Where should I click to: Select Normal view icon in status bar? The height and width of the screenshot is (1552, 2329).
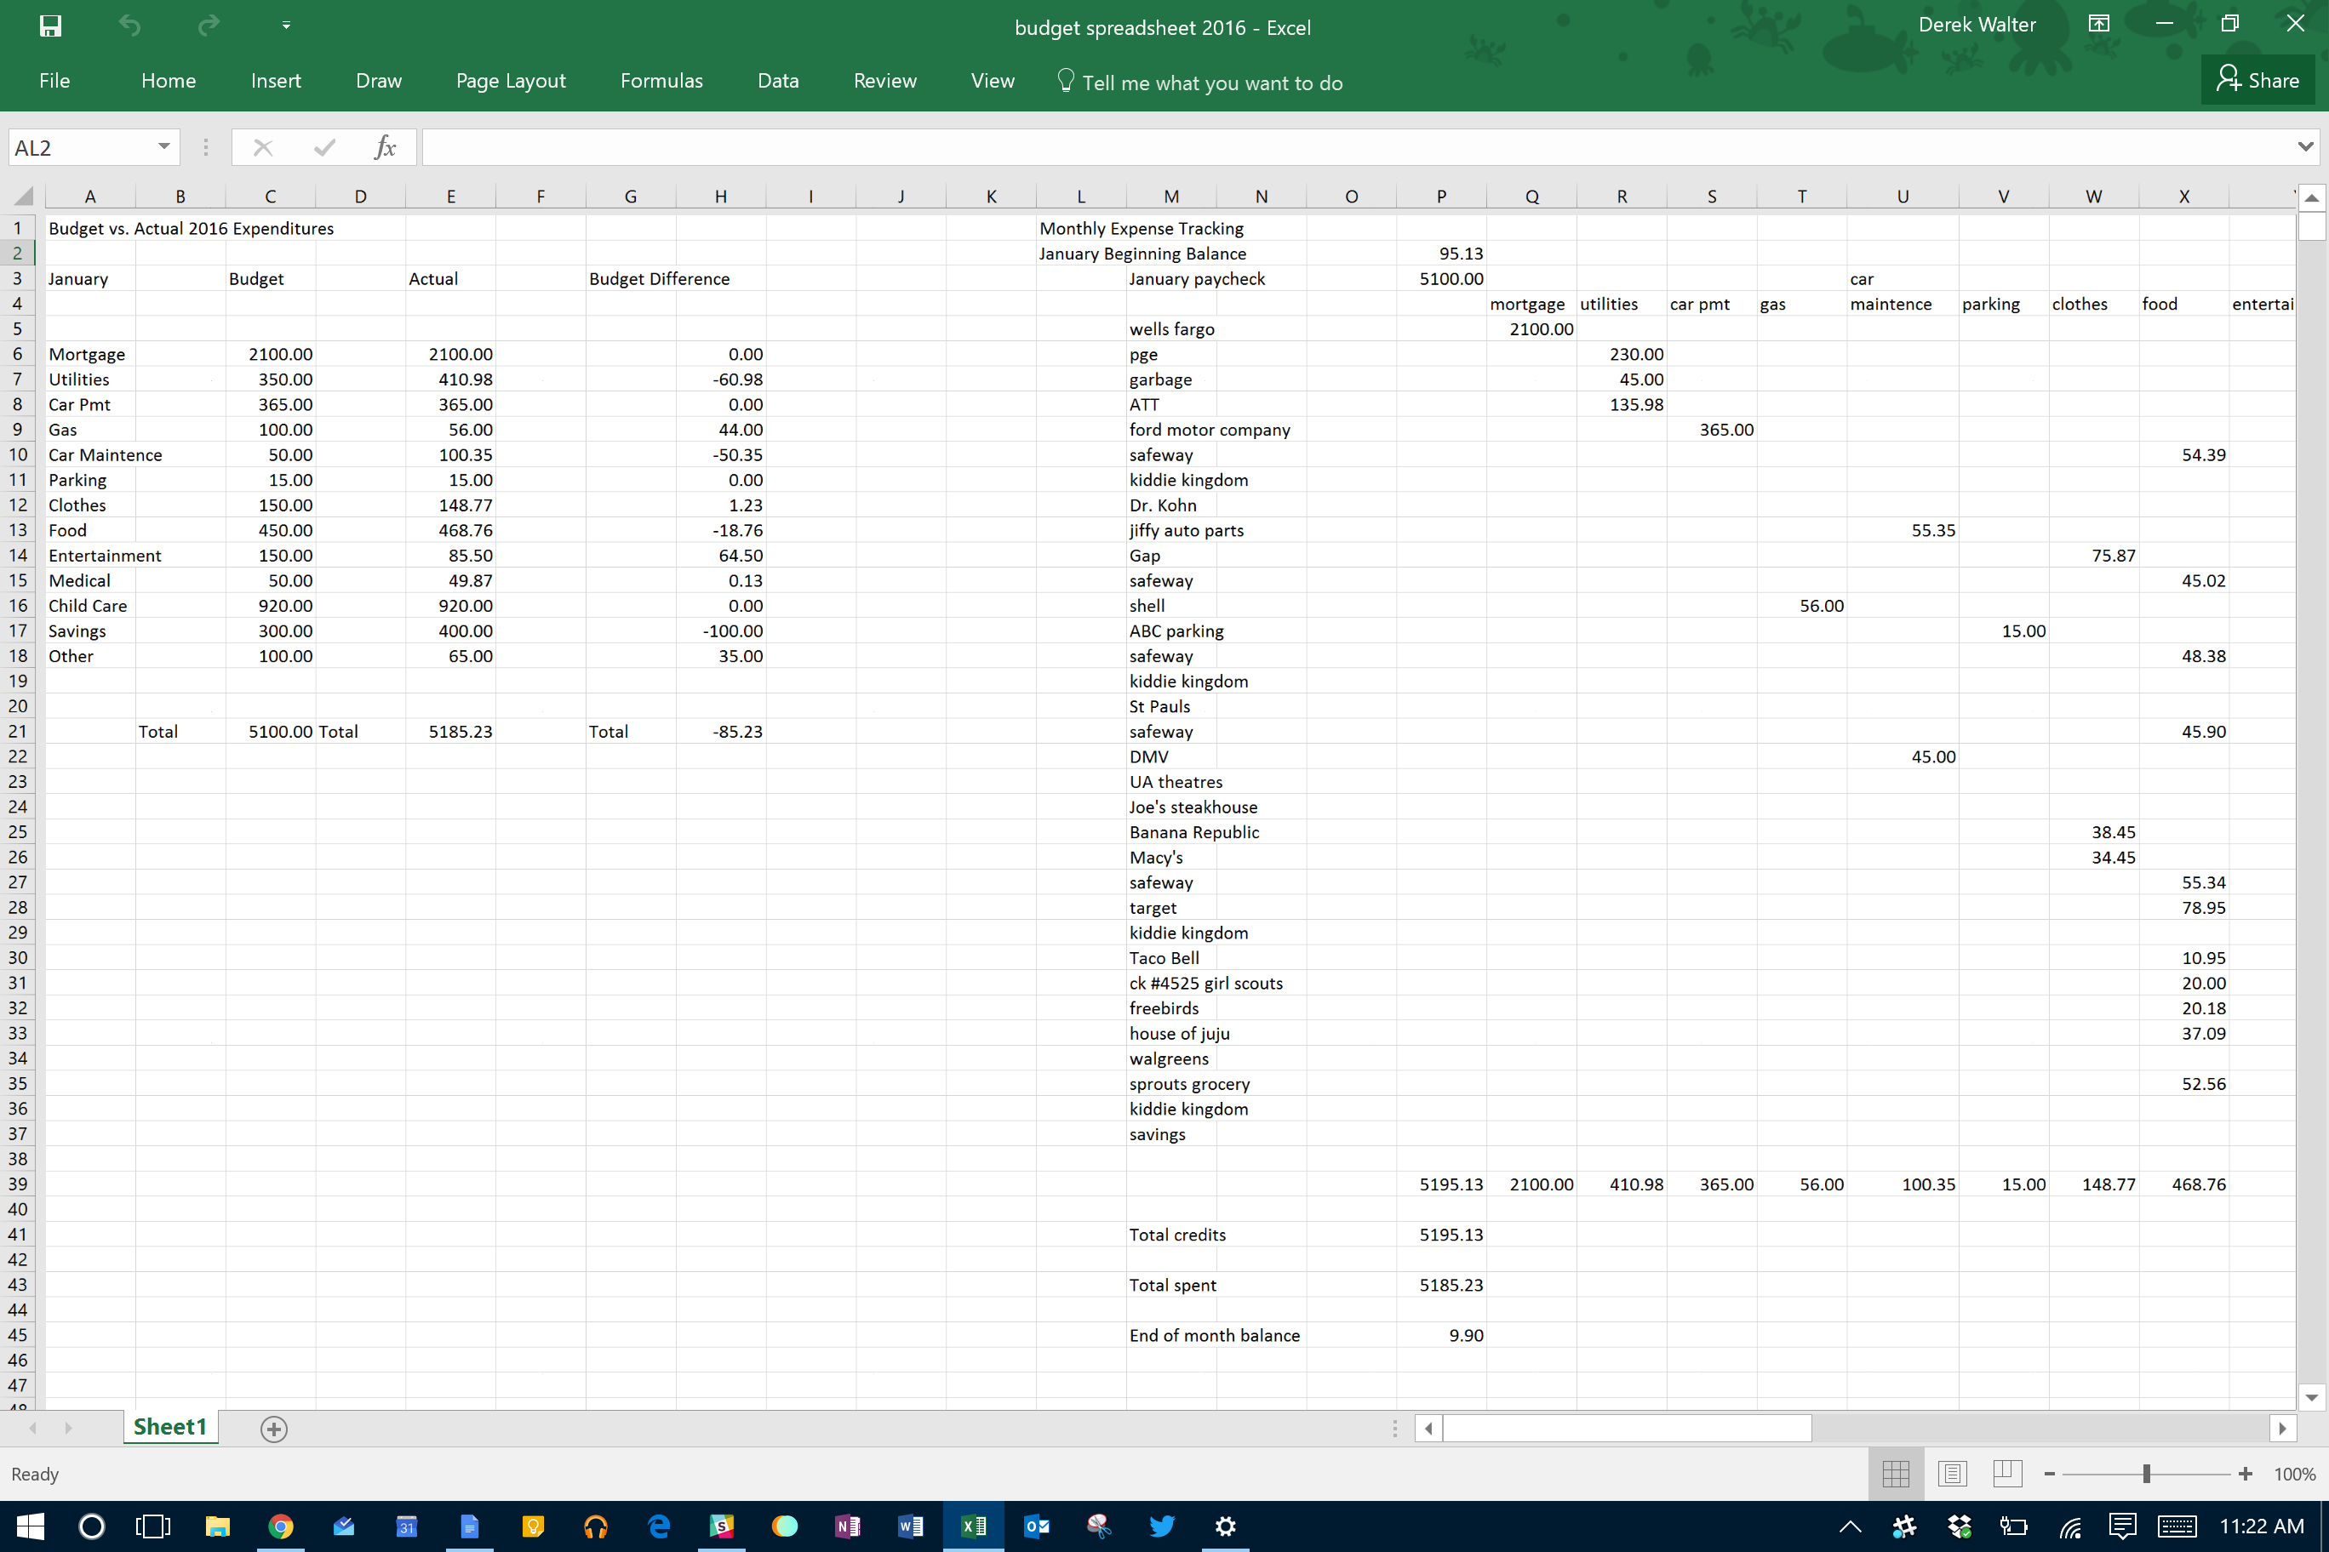coord(1895,1474)
